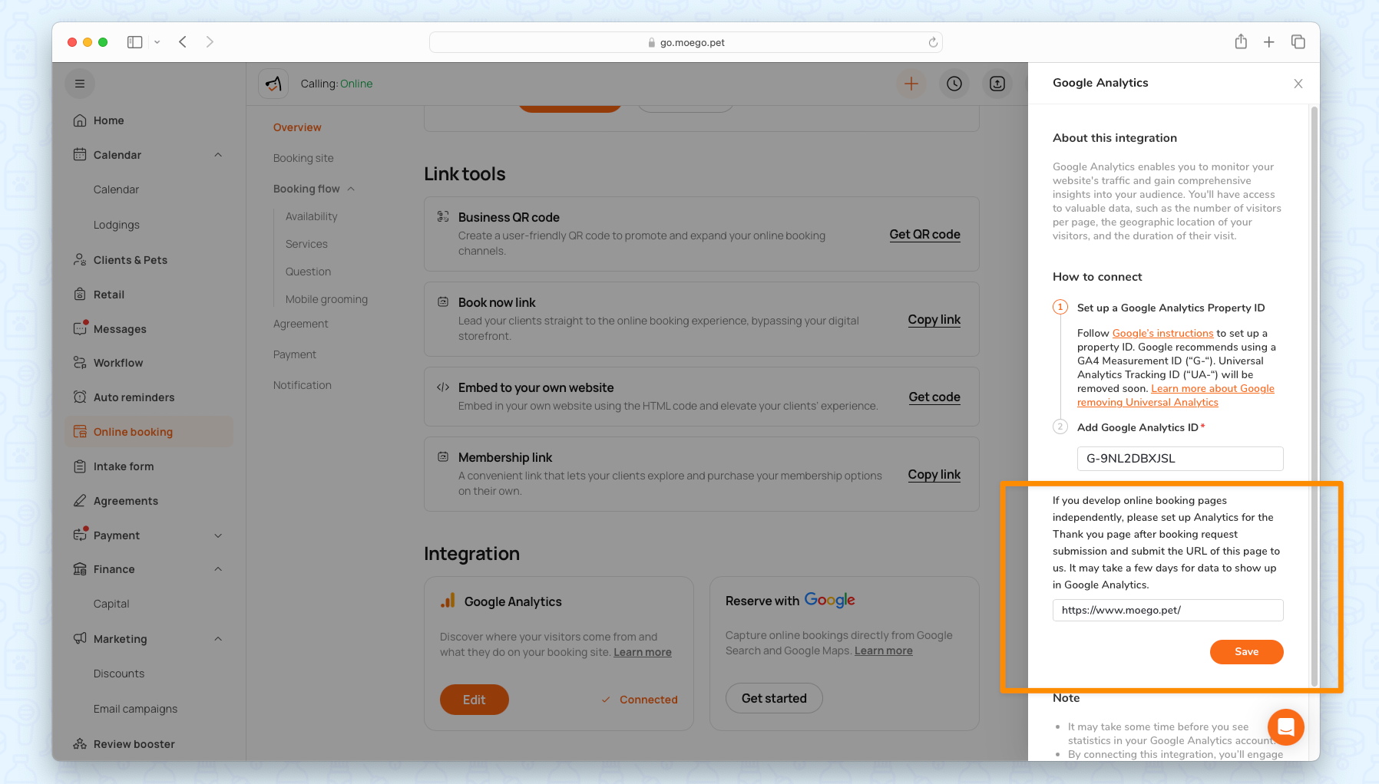Click the Retail bag icon

[x=79, y=295]
